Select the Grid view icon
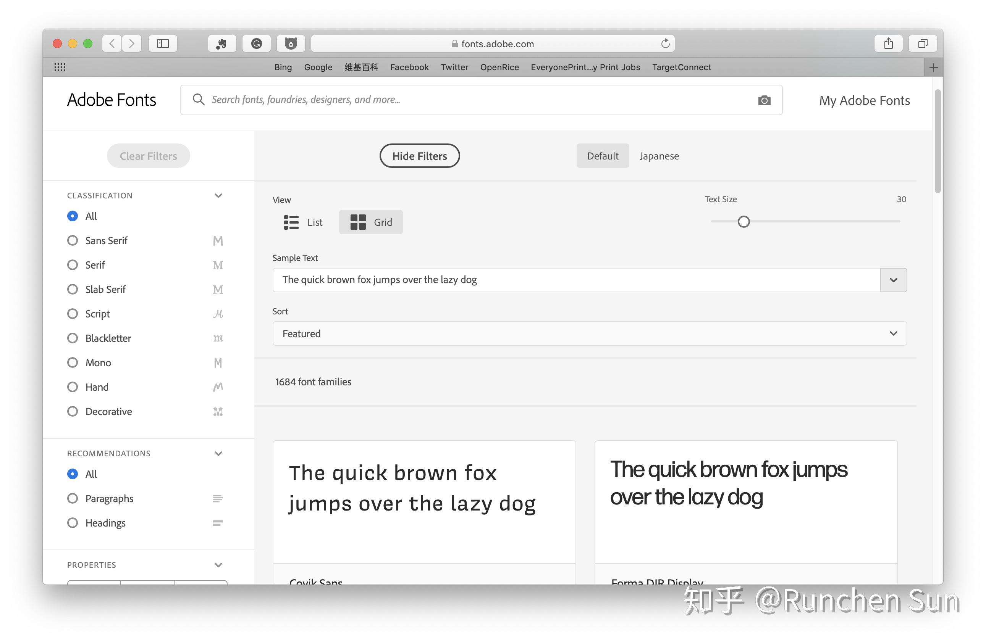The width and height of the screenshot is (986, 641). pyautogui.click(x=358, y=222)
